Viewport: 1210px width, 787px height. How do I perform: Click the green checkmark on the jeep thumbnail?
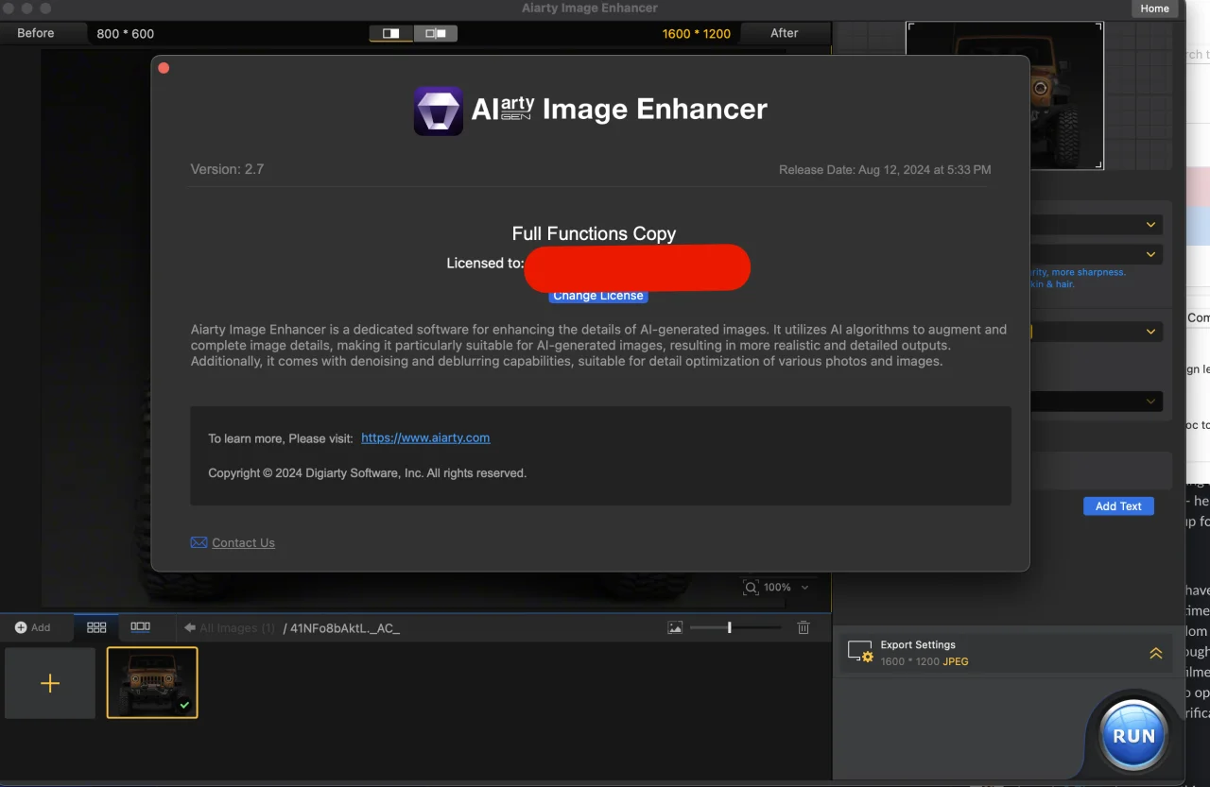(185, 705)
